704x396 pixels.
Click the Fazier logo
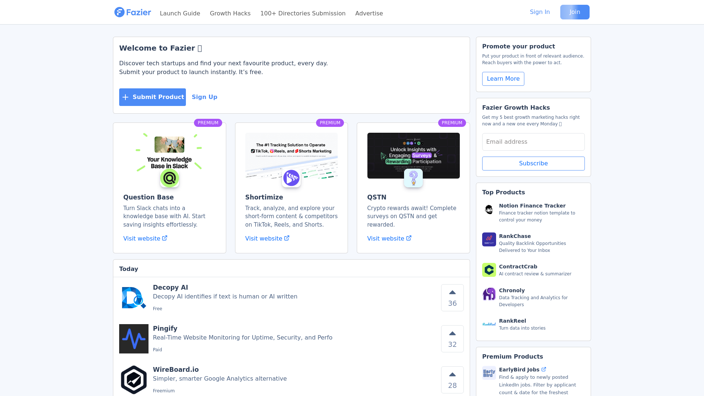(132, 12)
